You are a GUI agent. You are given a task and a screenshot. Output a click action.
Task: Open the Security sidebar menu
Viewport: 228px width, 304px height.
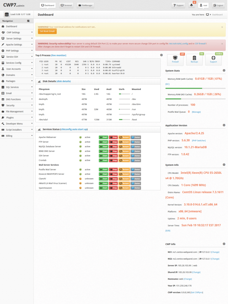(17, 105)
